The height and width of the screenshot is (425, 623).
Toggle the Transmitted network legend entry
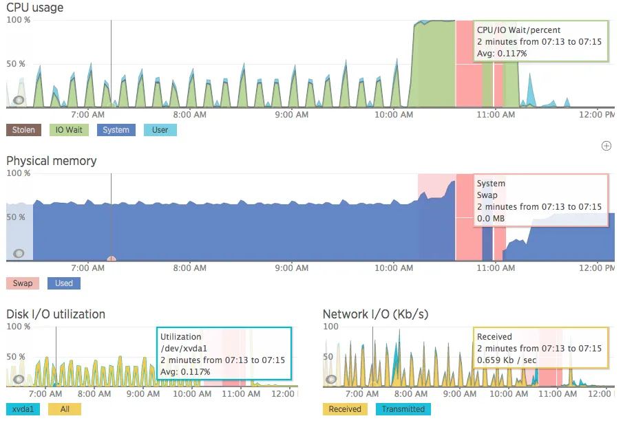403,409
